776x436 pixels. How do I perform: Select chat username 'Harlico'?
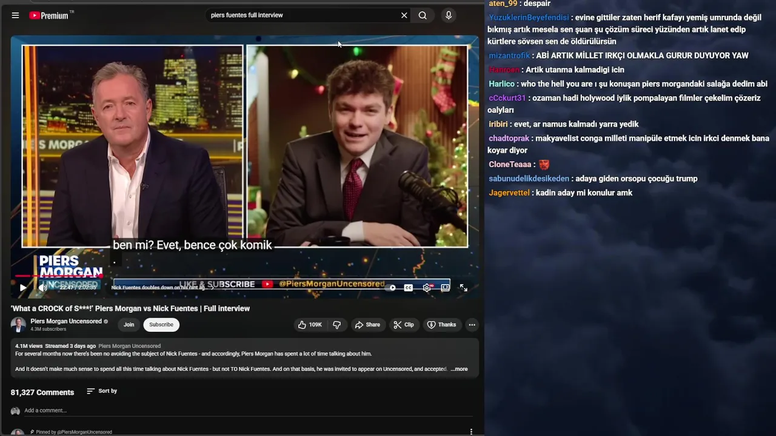pyautogui.click(x=501, y=84)
